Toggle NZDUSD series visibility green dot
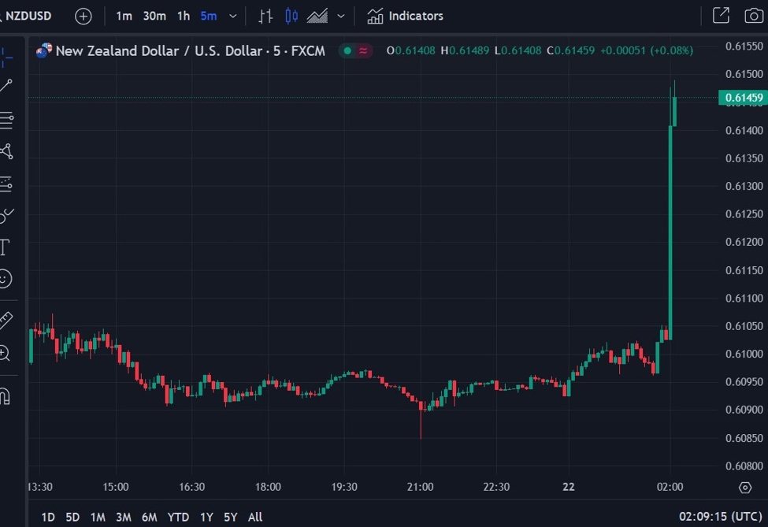Screen dimensions: 768x527 347,50
